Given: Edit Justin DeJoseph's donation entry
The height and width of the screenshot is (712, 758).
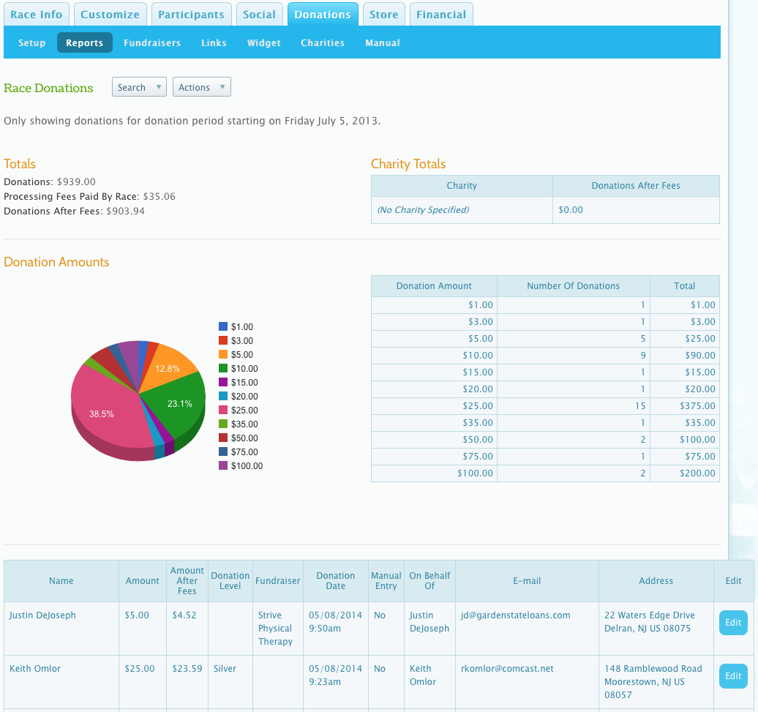Looking at the screenshot, I should (732, 622).
